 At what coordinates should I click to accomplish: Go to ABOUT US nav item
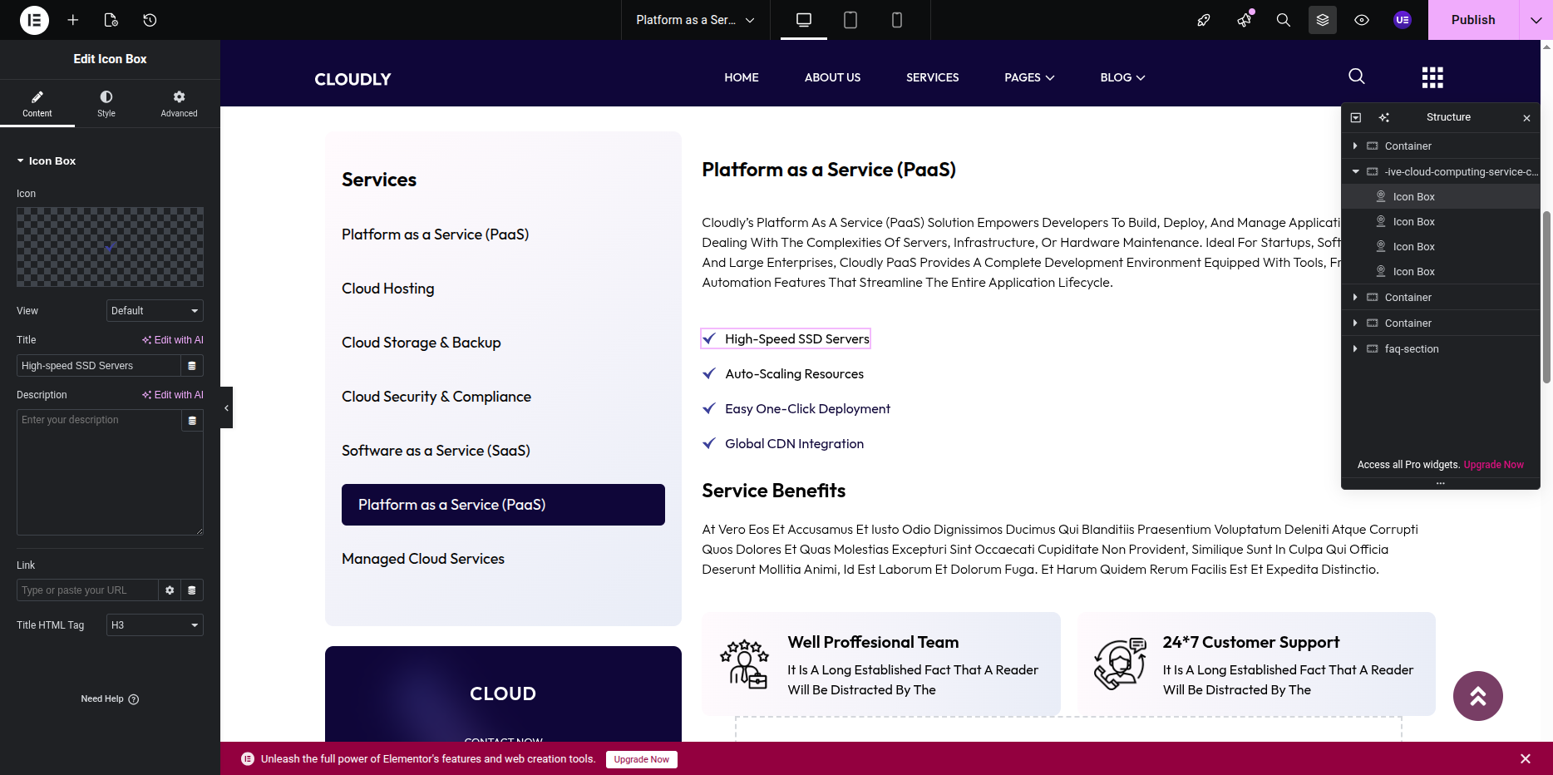[832, 77]
